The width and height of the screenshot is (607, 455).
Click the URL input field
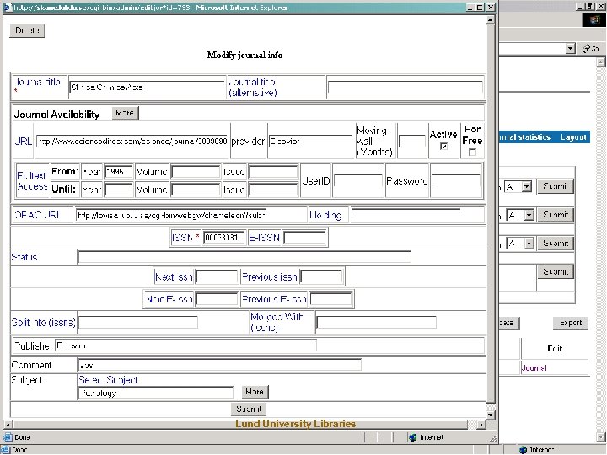[132, 142]
